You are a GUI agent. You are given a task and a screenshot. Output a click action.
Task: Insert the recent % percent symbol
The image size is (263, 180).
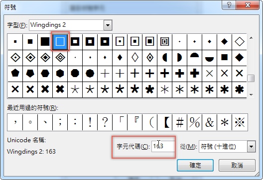195,122
